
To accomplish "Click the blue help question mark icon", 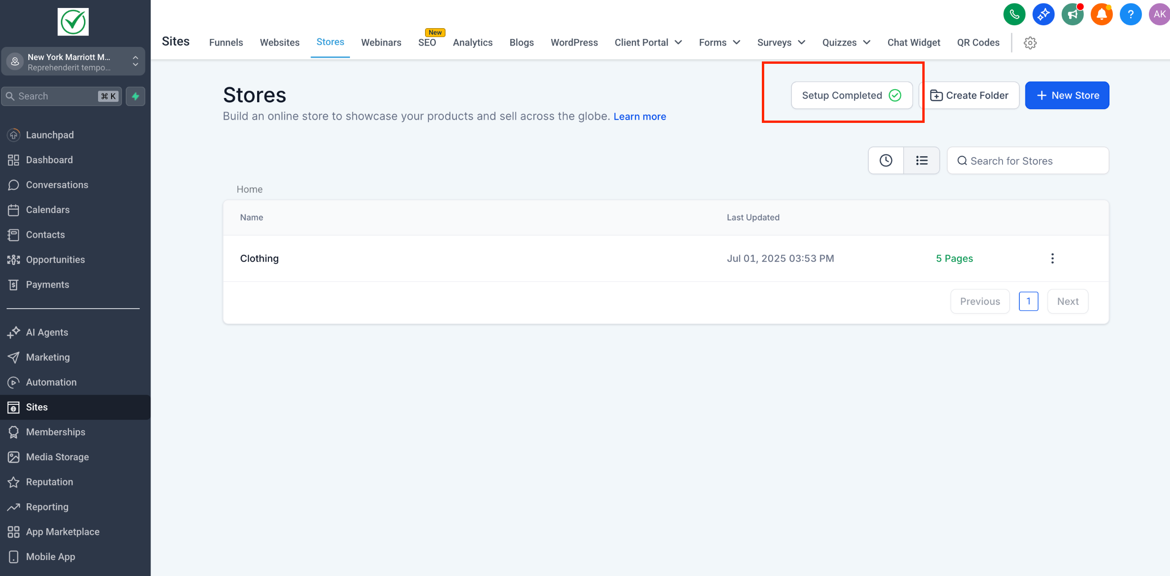I will pyautogui.click(x=1131, y=15).
